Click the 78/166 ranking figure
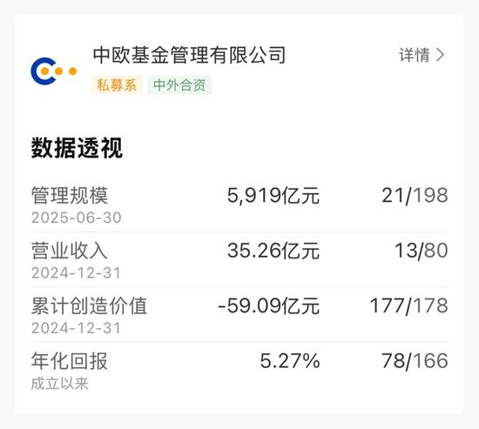 [x=415, y=361]
